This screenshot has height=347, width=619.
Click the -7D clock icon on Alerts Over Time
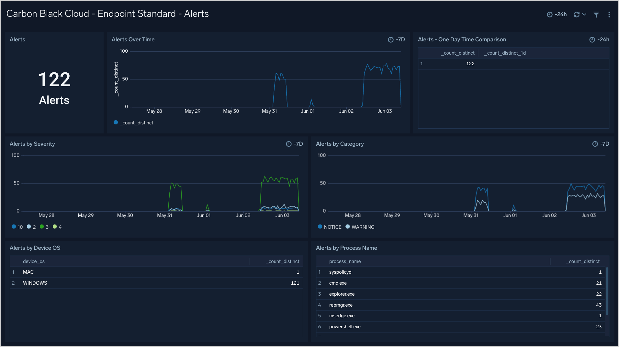tap(390, 39)
